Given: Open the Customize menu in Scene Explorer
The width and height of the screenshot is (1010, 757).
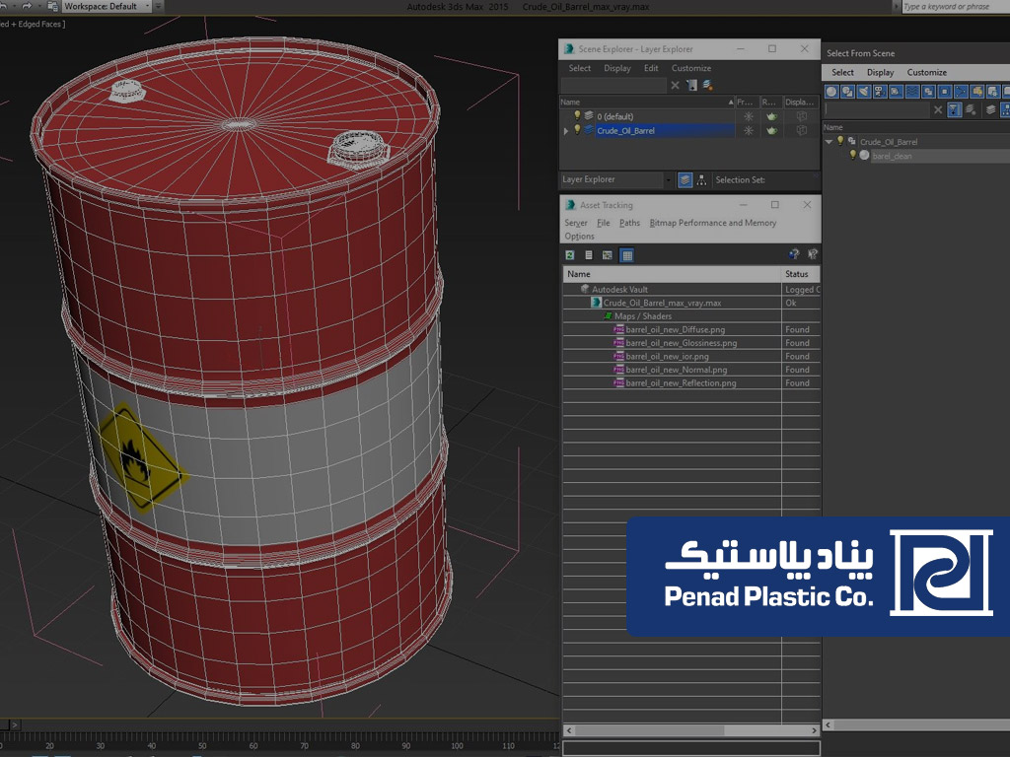Looking at the screenshot, I should coord(690,68).
